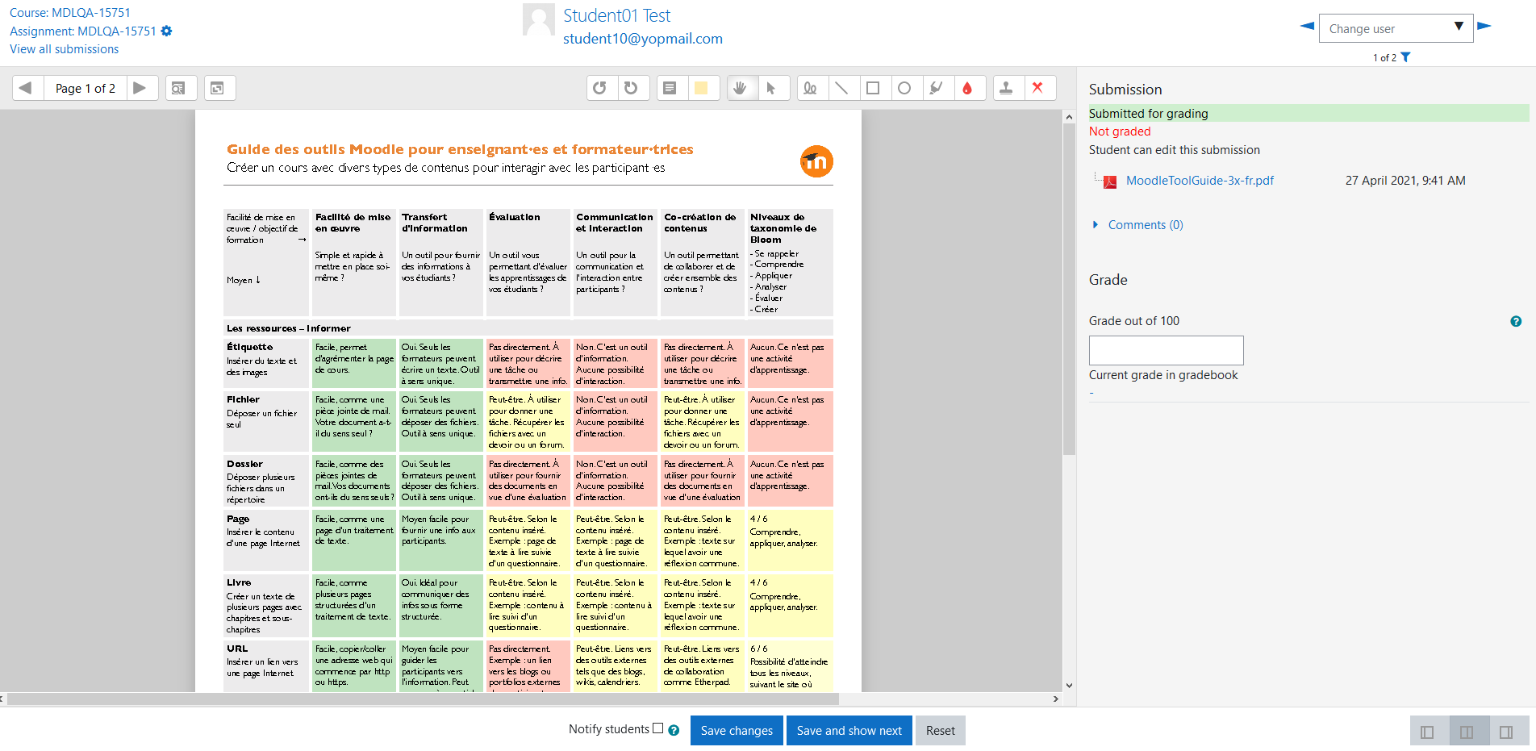Click the '27 April 2021, 9:41 AM' timestamp

click(1405, 181)
